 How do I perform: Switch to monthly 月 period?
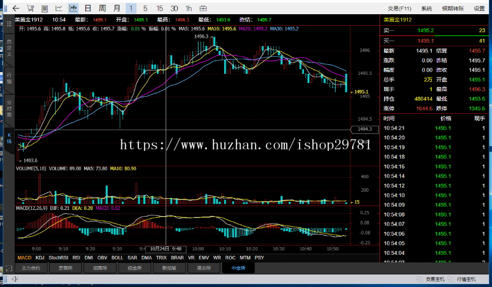pyautogui.click(x=117, y=8)
